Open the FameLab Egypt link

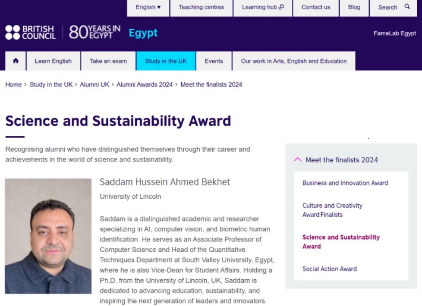pos(394,33)
